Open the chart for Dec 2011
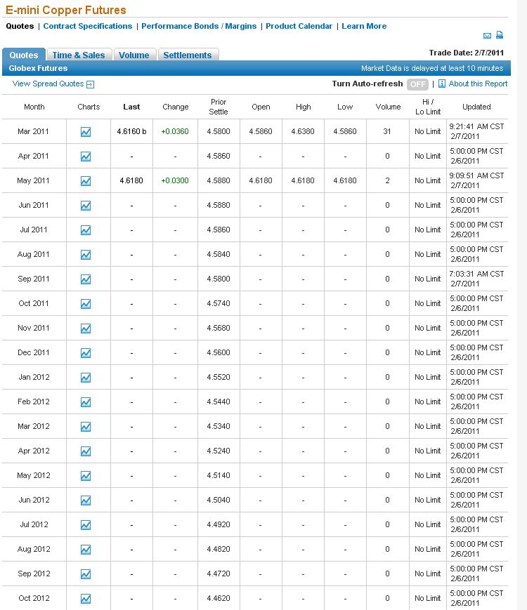This screenshot has width=527, height=610. tap(86, 353)
